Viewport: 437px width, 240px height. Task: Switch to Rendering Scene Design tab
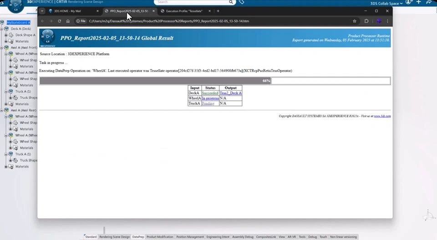point(115,237)
